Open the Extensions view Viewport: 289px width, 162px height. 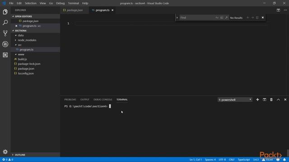coord(5,55)
